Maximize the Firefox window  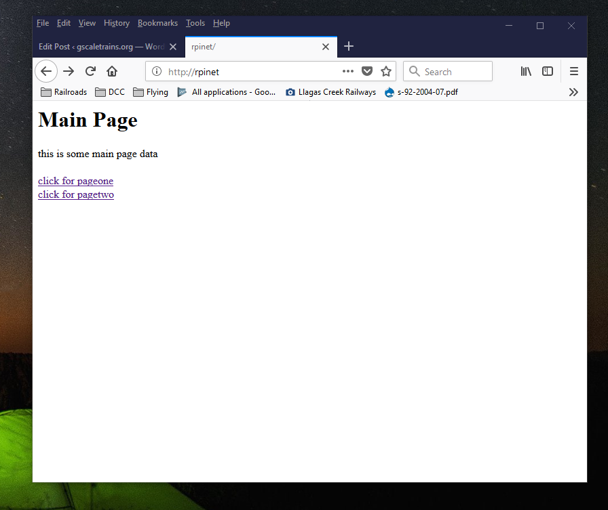click(539, 26)
